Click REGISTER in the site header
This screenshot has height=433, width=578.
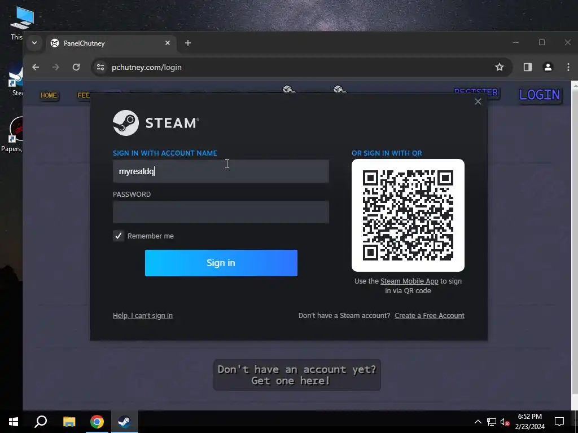[476, 92]
